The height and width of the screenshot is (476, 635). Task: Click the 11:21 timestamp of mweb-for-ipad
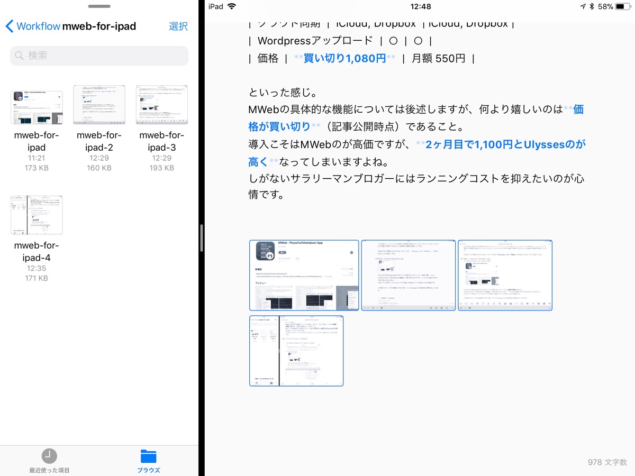pyautogui.click(x=37, y=158)
